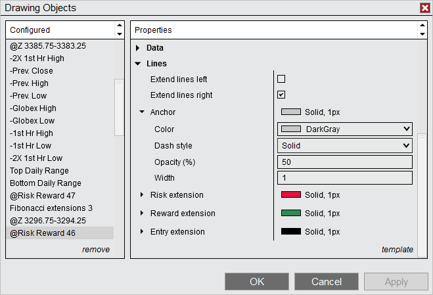Open the DarkGray color dropdown
The width and height of the screenshot is (433, 295).
pos(345,129)
